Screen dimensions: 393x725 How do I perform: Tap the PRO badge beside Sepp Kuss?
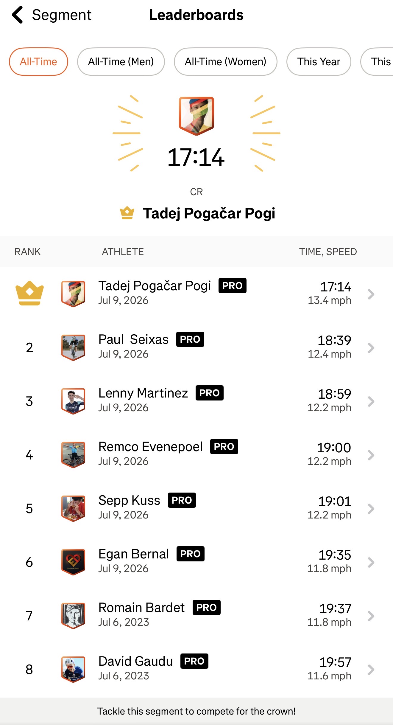(x=182, y=500)
